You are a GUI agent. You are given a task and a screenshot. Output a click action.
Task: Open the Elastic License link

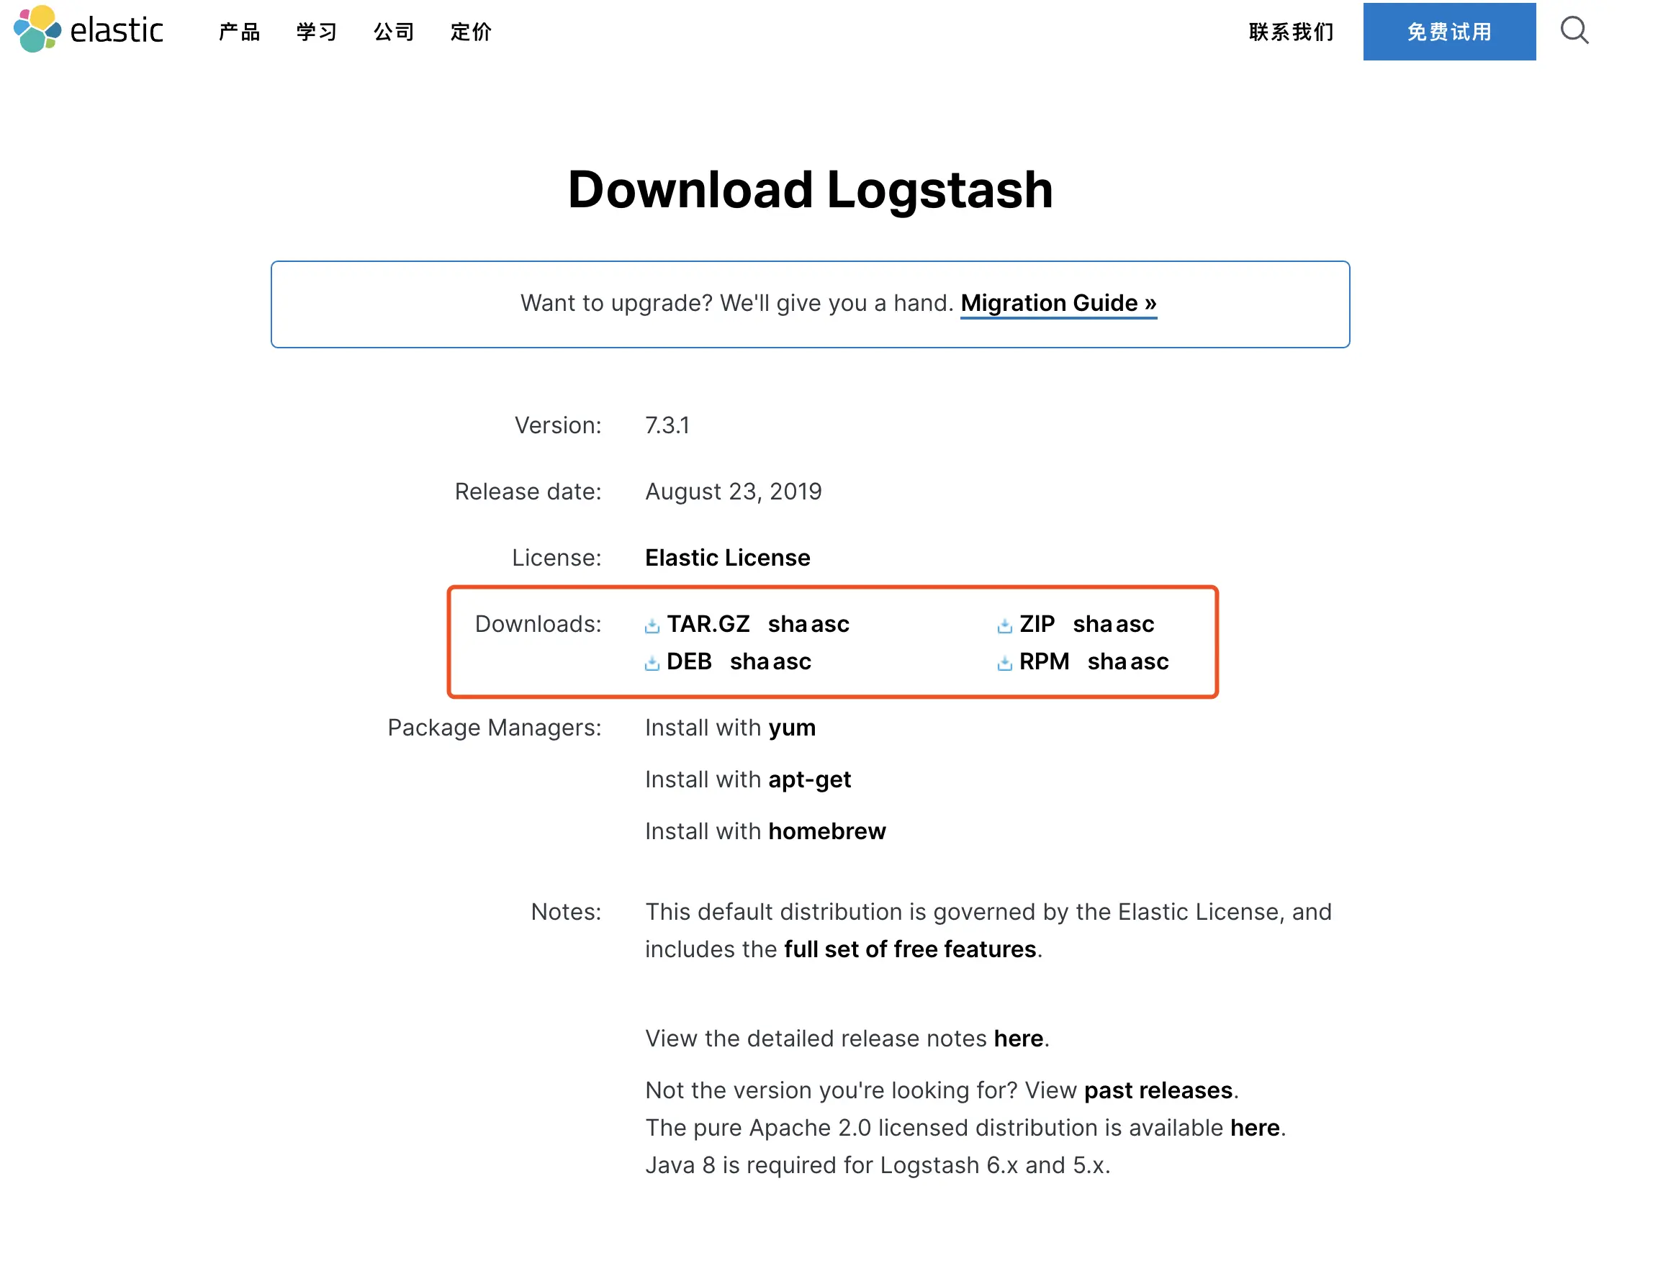pos(727,558)
